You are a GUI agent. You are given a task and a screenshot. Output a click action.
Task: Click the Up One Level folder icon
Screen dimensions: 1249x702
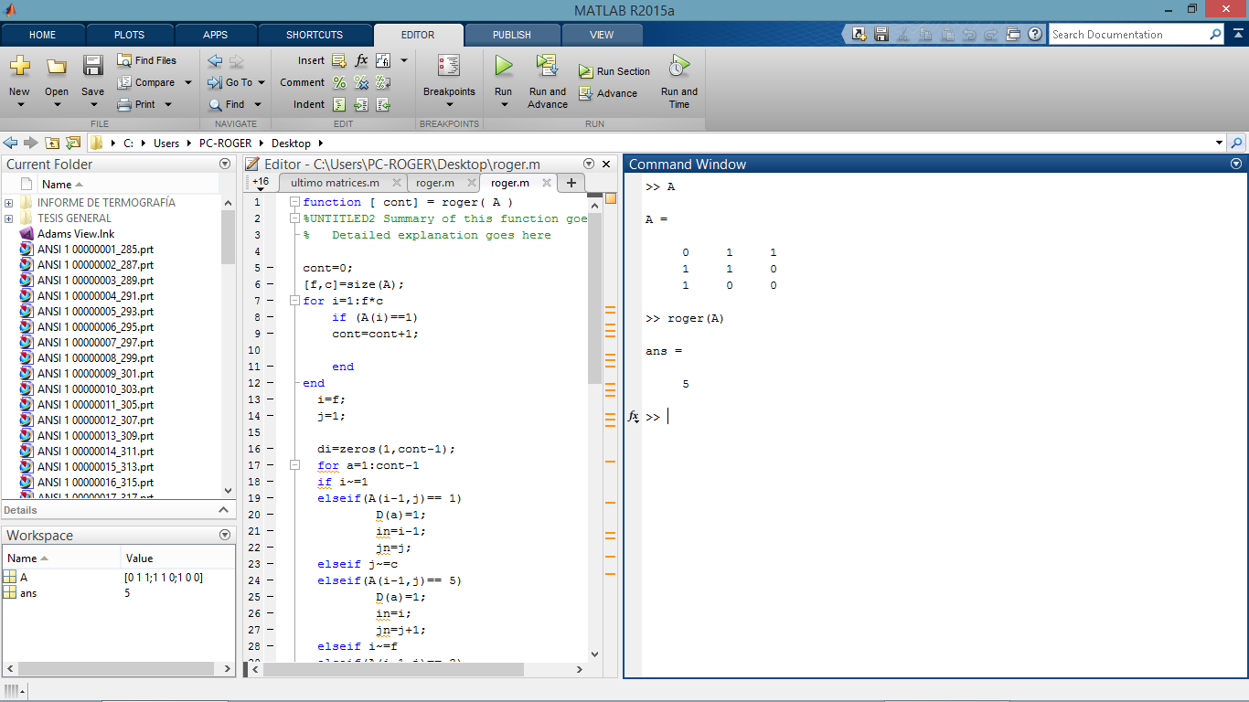(52, 143)
